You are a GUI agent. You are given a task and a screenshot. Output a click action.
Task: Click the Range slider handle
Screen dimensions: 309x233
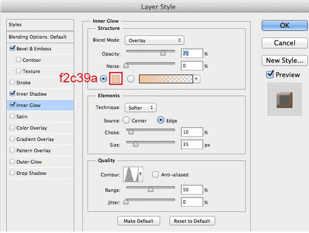click(150, 189)
